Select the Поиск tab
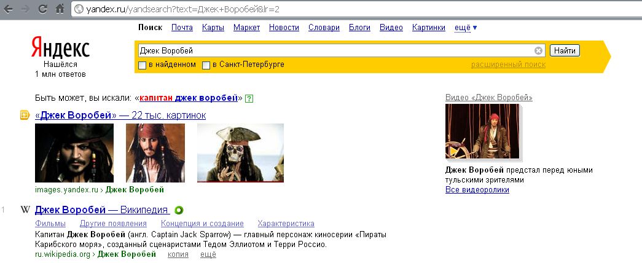Image resolution: width=642 pixels, height=263 pixels. (151, 28)
